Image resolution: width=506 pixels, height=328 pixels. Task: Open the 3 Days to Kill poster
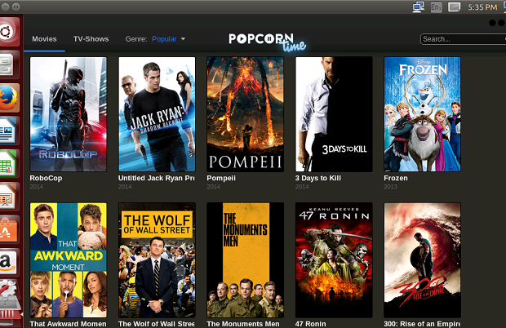pos(334,114)
